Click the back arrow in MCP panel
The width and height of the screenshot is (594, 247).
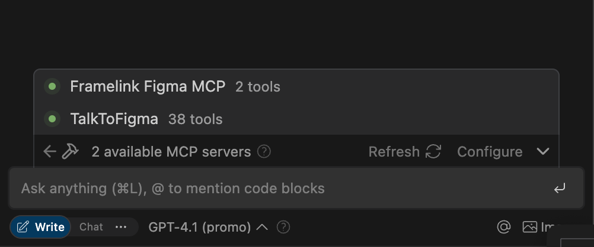click(50, 152)
